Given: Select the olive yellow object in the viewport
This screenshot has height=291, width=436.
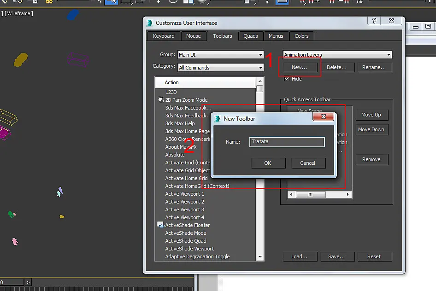Looking at the screenshot, I should click(x=21, y=60).
